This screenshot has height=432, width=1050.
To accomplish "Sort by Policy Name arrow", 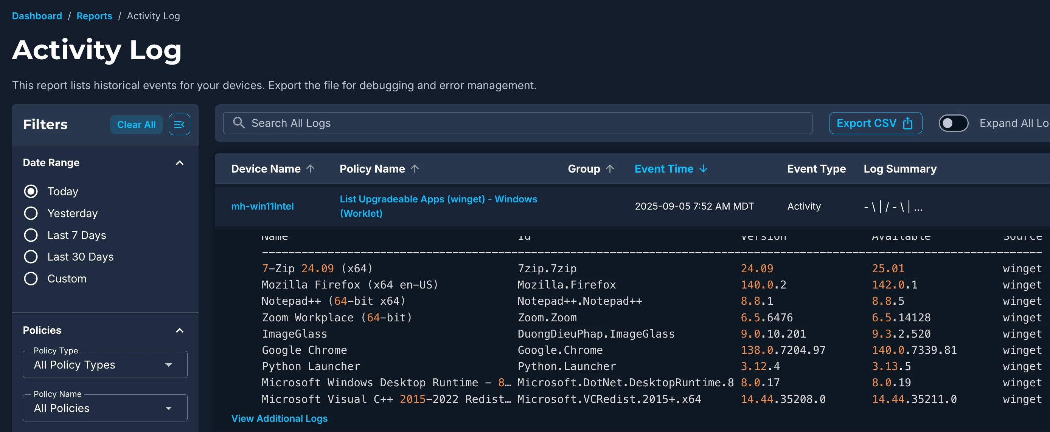I will pos(415,168).
